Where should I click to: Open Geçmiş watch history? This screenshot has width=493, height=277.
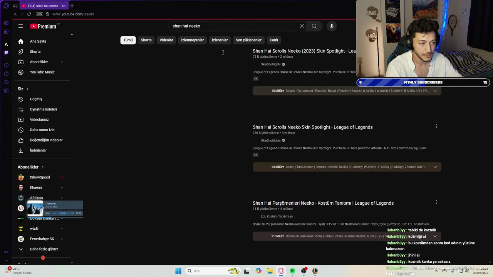point(36,99)
